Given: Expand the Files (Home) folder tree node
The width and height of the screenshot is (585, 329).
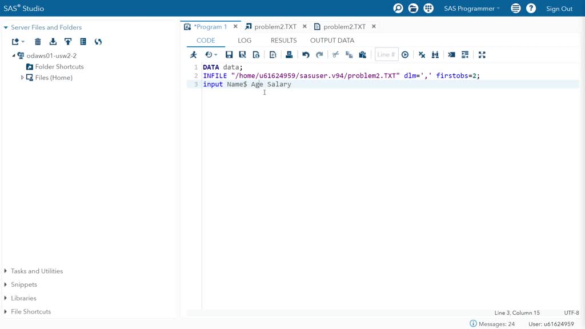Looking at the screenshot, I should (x=22, y=78).
